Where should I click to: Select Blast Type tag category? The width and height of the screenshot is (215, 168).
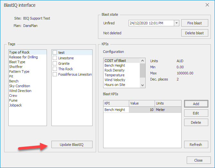28,62
